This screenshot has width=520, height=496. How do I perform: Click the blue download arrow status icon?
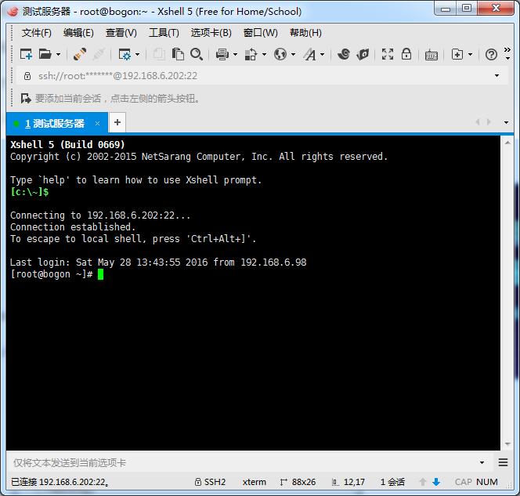point(436,482)
